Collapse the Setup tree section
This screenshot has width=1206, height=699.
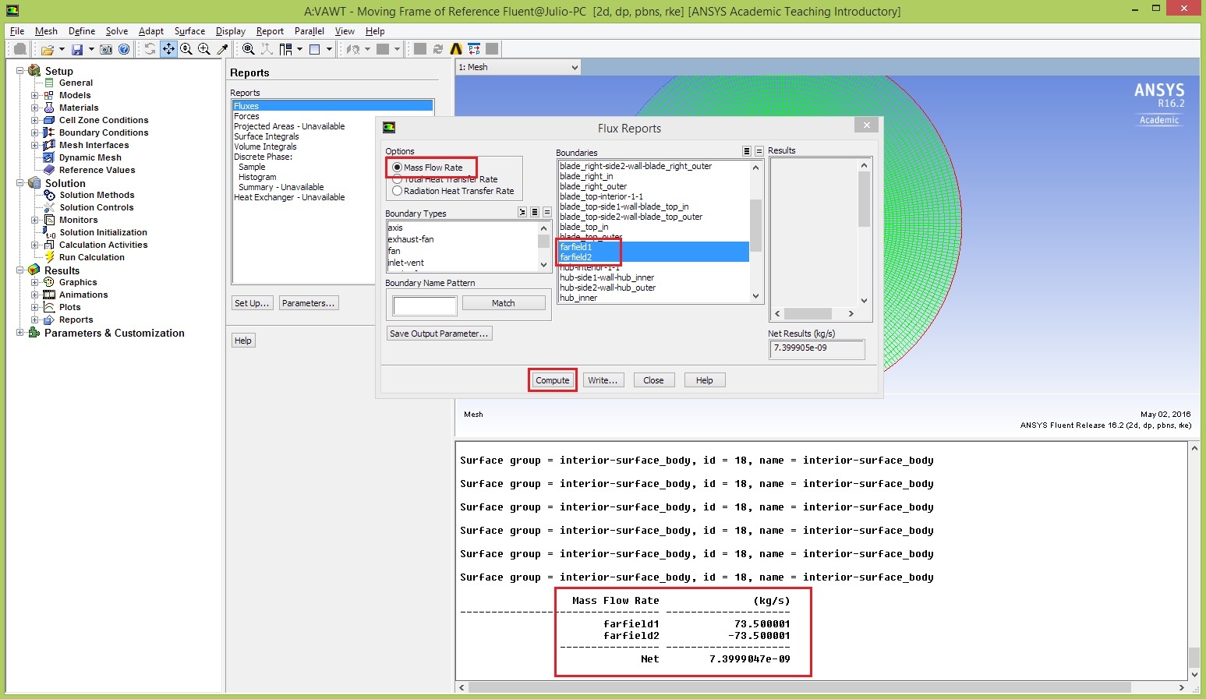20,71
